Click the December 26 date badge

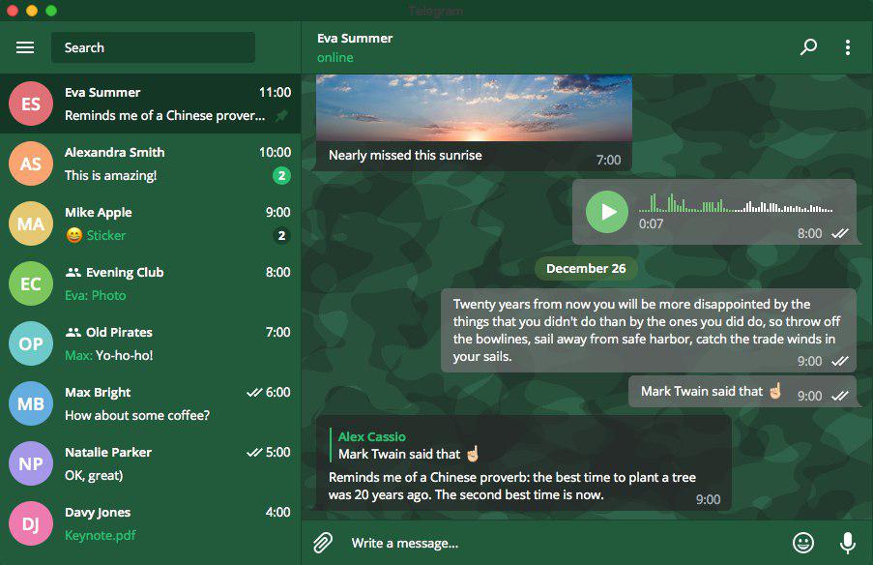(x=586, y=269)
